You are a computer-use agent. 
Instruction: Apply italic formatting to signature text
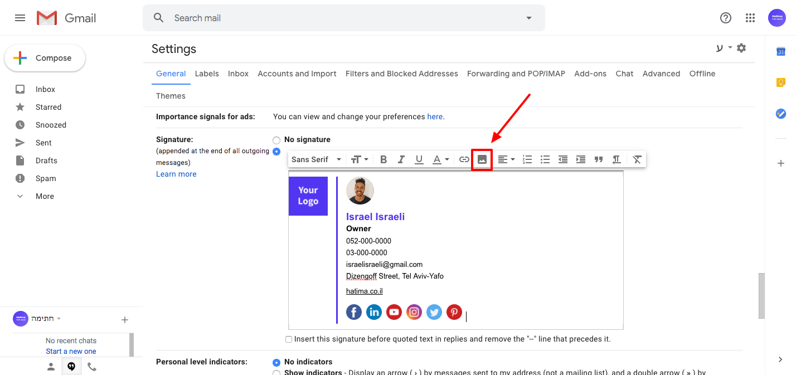[x=401, y=159]
